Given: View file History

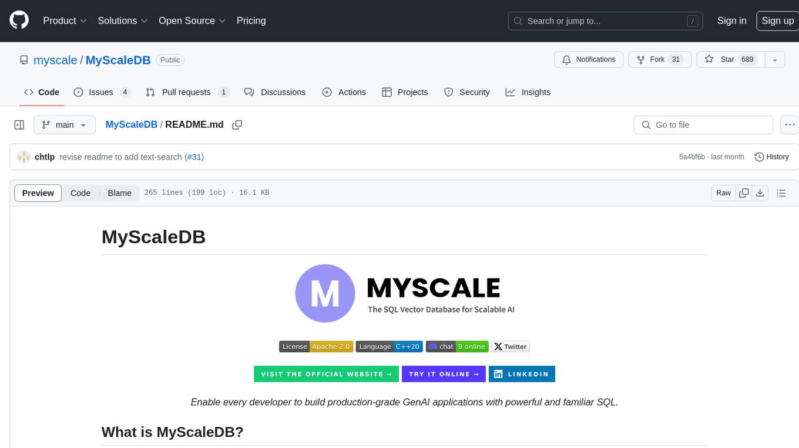Looking at the screenshot, I should point(771,157).
